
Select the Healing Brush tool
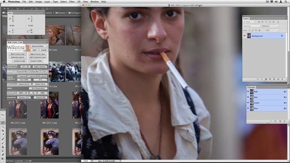[3, 139]
